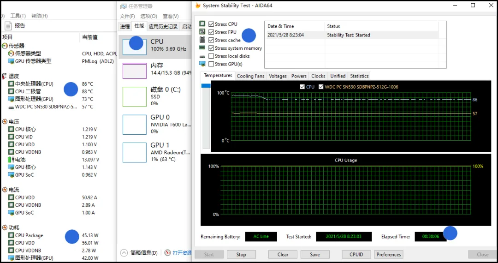Click the 传感器 category icon in sensor list
This screenshot has height=263, width=498.
coord(5,46)
